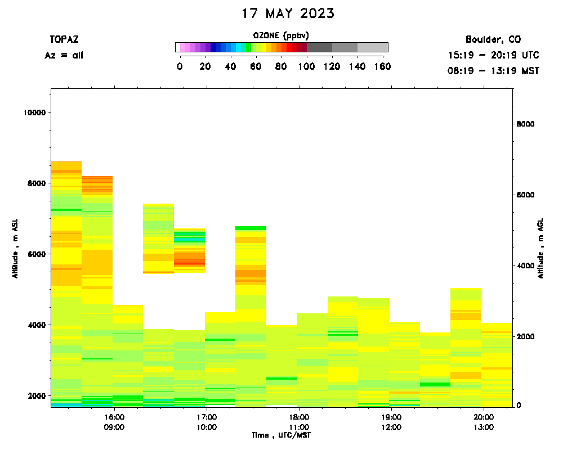563x450 pixels.
Task: Click colorbar tick label 160
Action: coord(383,66)
